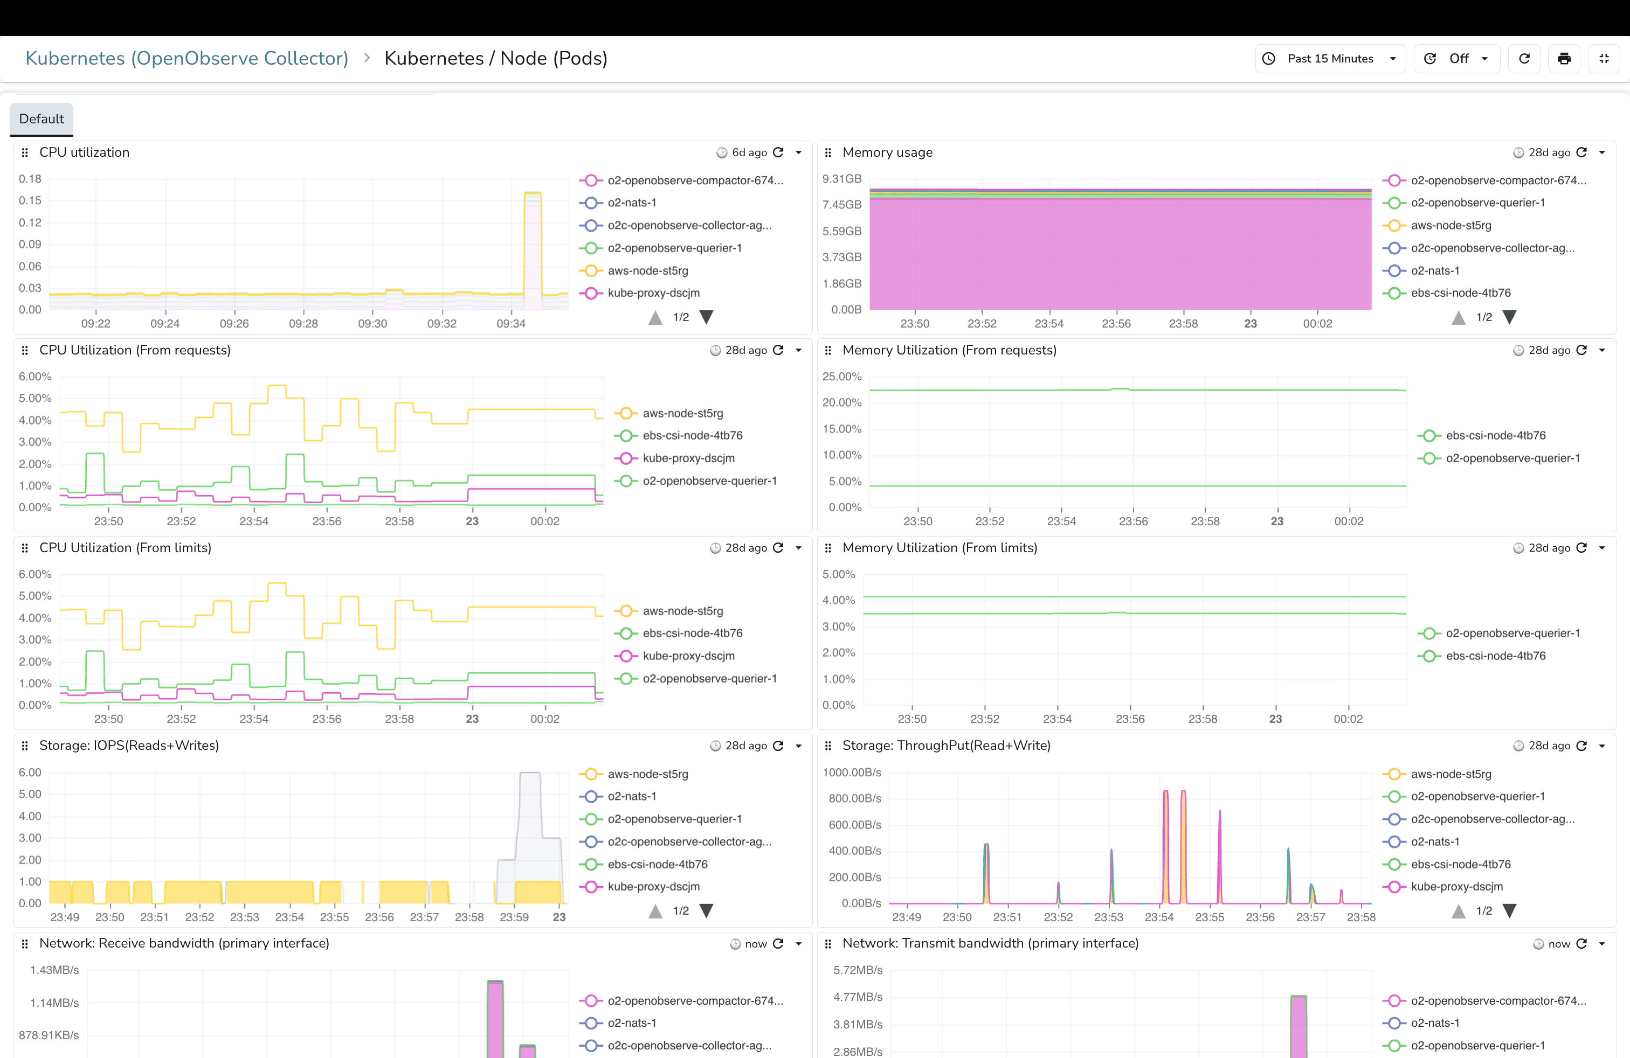Refresh the Memory usage panel
1630x1058 pixels.
[x=1582, y=152]
